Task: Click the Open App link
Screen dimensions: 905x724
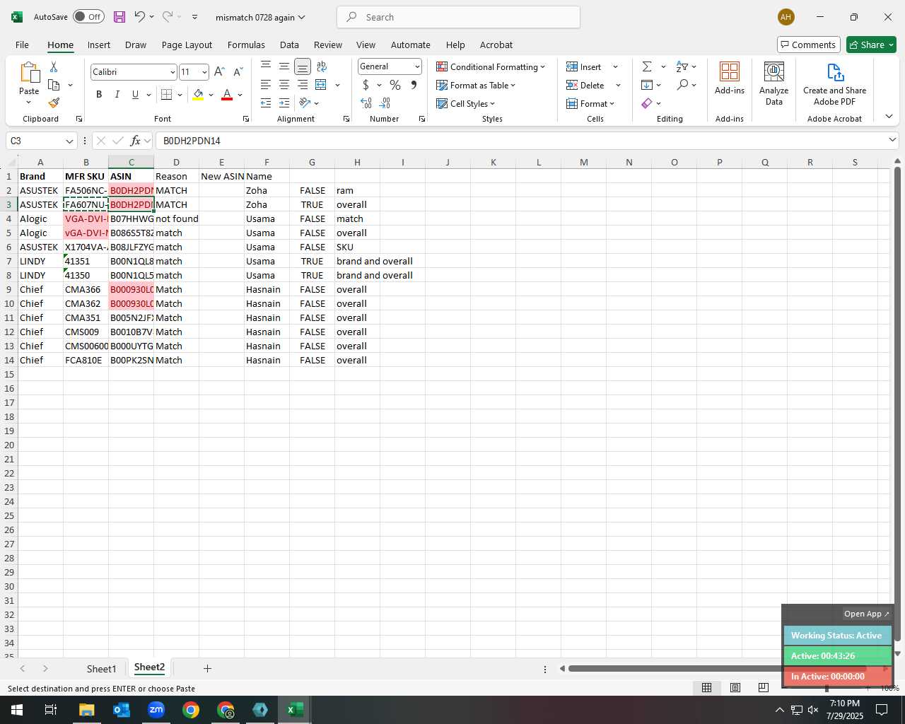Action: tap(866, 614)
